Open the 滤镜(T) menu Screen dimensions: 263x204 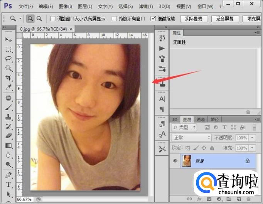tap(145, 7)
